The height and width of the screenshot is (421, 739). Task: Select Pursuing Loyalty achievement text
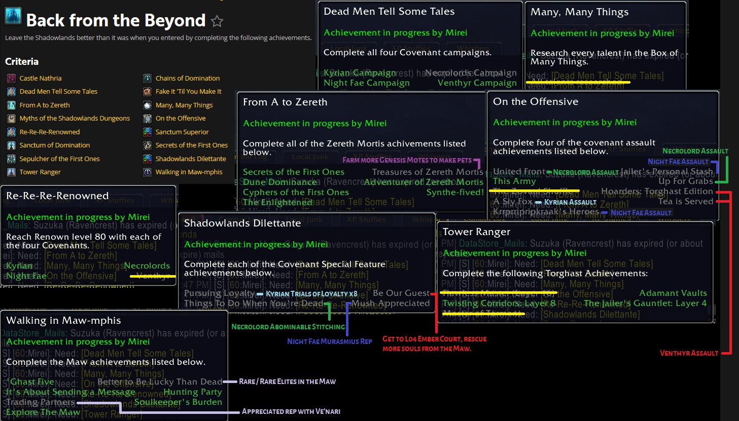(x=219, y=293)
